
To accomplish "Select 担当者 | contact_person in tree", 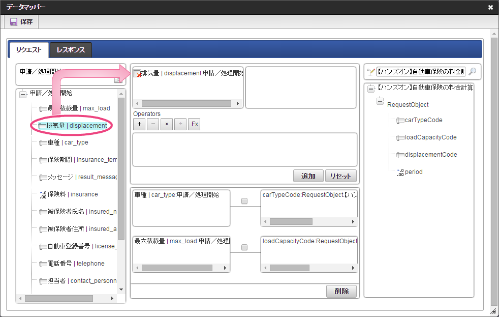I will click(82, 281).
